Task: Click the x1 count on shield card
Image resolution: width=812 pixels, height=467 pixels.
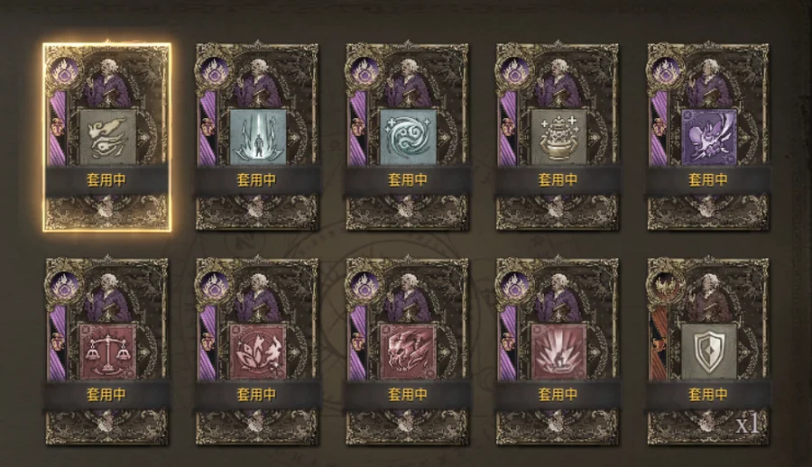Action: pos(747,425)
